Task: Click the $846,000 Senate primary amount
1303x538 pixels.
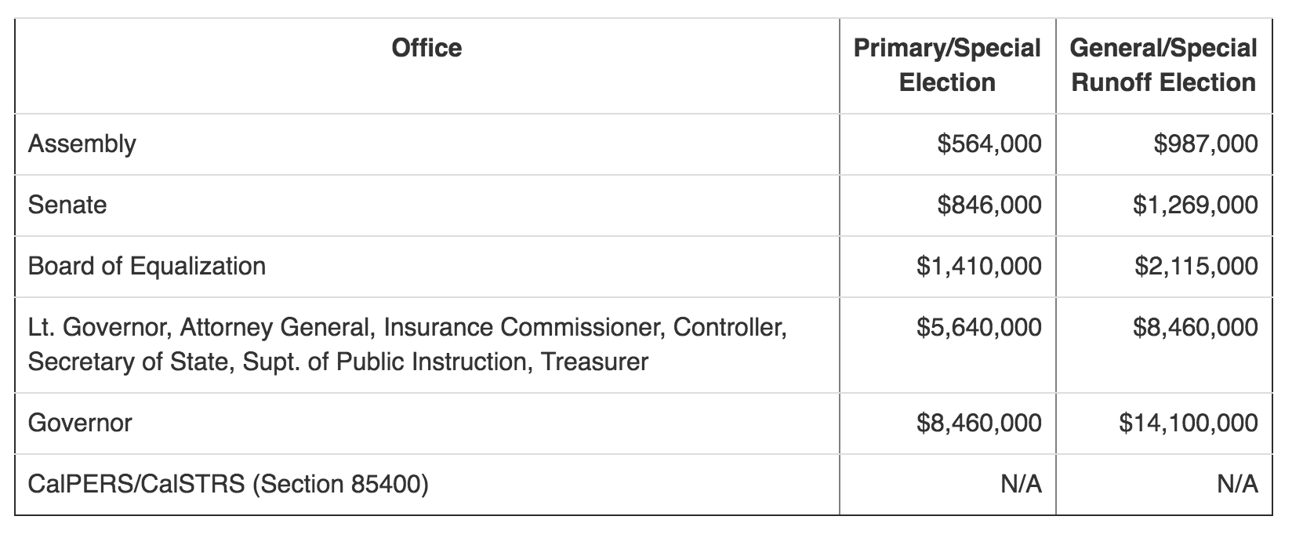Action: (989, 205)
